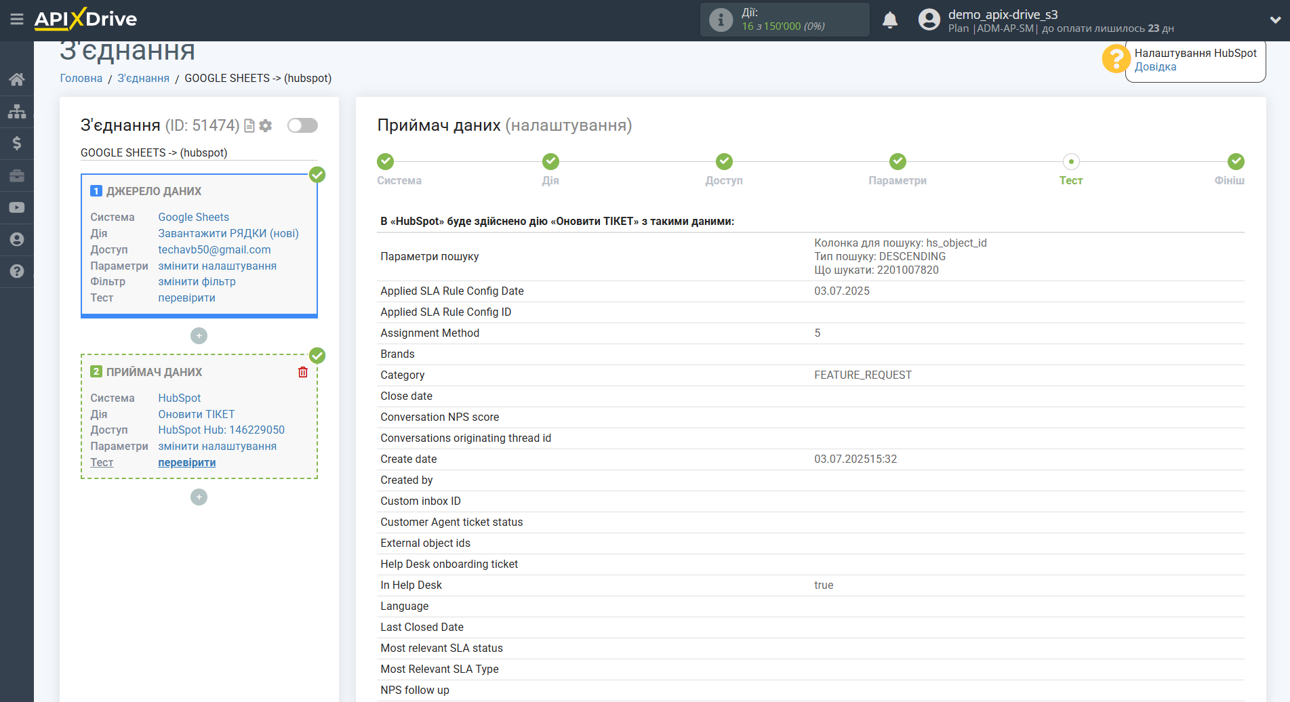
Task: Click the ПРИЙМАЧ ДАНИХ block header
Action: (154, 372)
